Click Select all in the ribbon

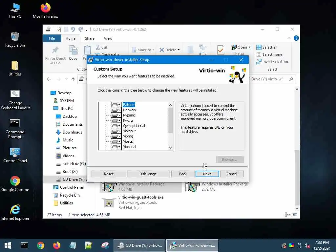[x=267, y=47]
